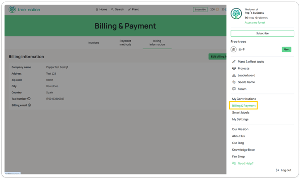The width and height of the screenshot is (300, 178).
Task: Click the Edit billing button
Action: tap(217, 56)
